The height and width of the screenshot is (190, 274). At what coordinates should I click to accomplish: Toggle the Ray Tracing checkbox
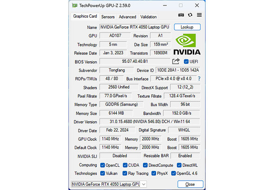tap(125, 173)
